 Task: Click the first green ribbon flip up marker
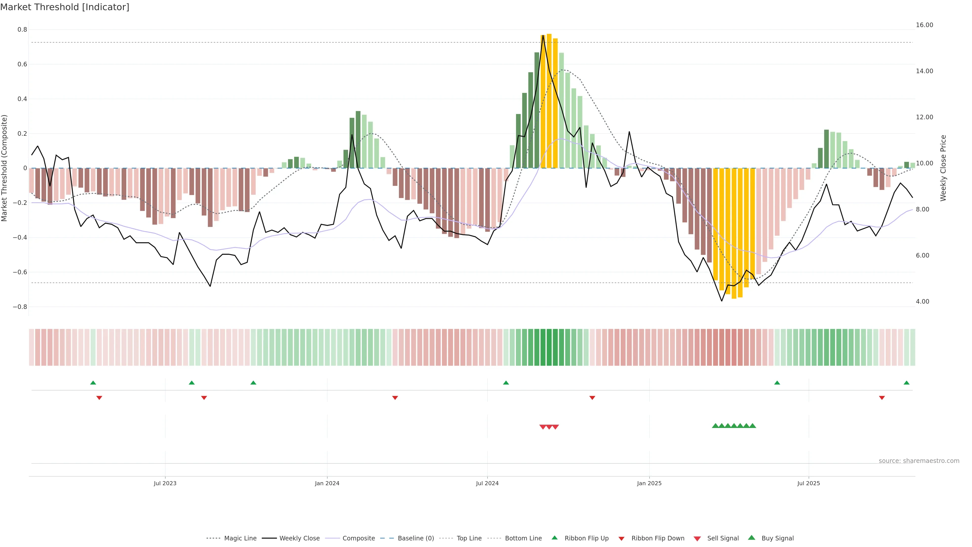(93, 383)
